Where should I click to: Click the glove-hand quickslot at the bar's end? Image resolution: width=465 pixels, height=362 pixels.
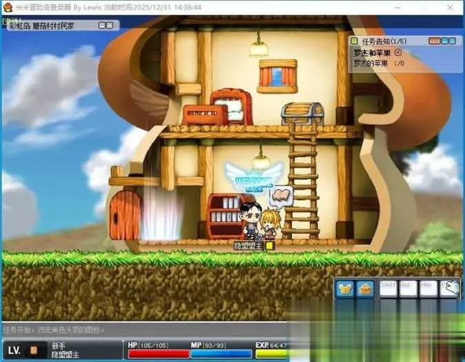click(450, 288)
